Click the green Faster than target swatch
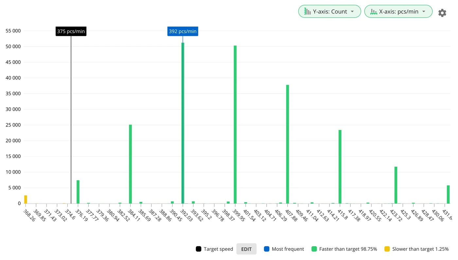 coord(314,249)
